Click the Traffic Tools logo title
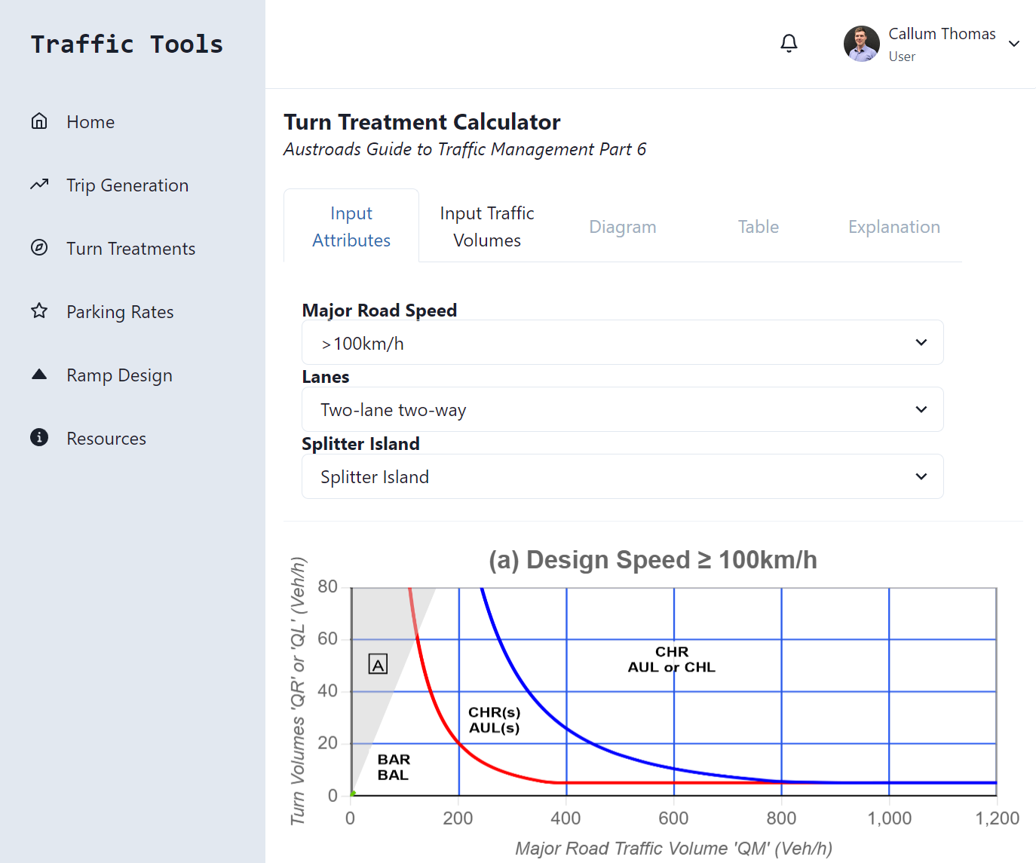This screenshot has height=863, width=1036. click(x=127, y=44)
